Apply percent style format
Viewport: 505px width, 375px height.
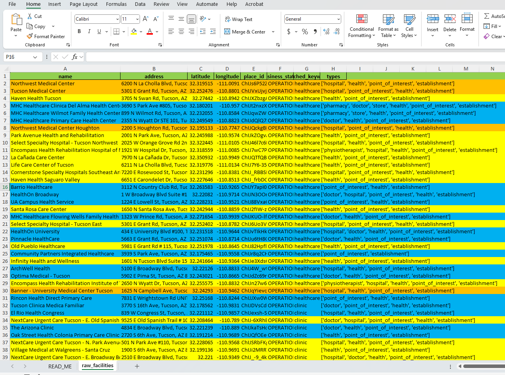click(305, 32)
